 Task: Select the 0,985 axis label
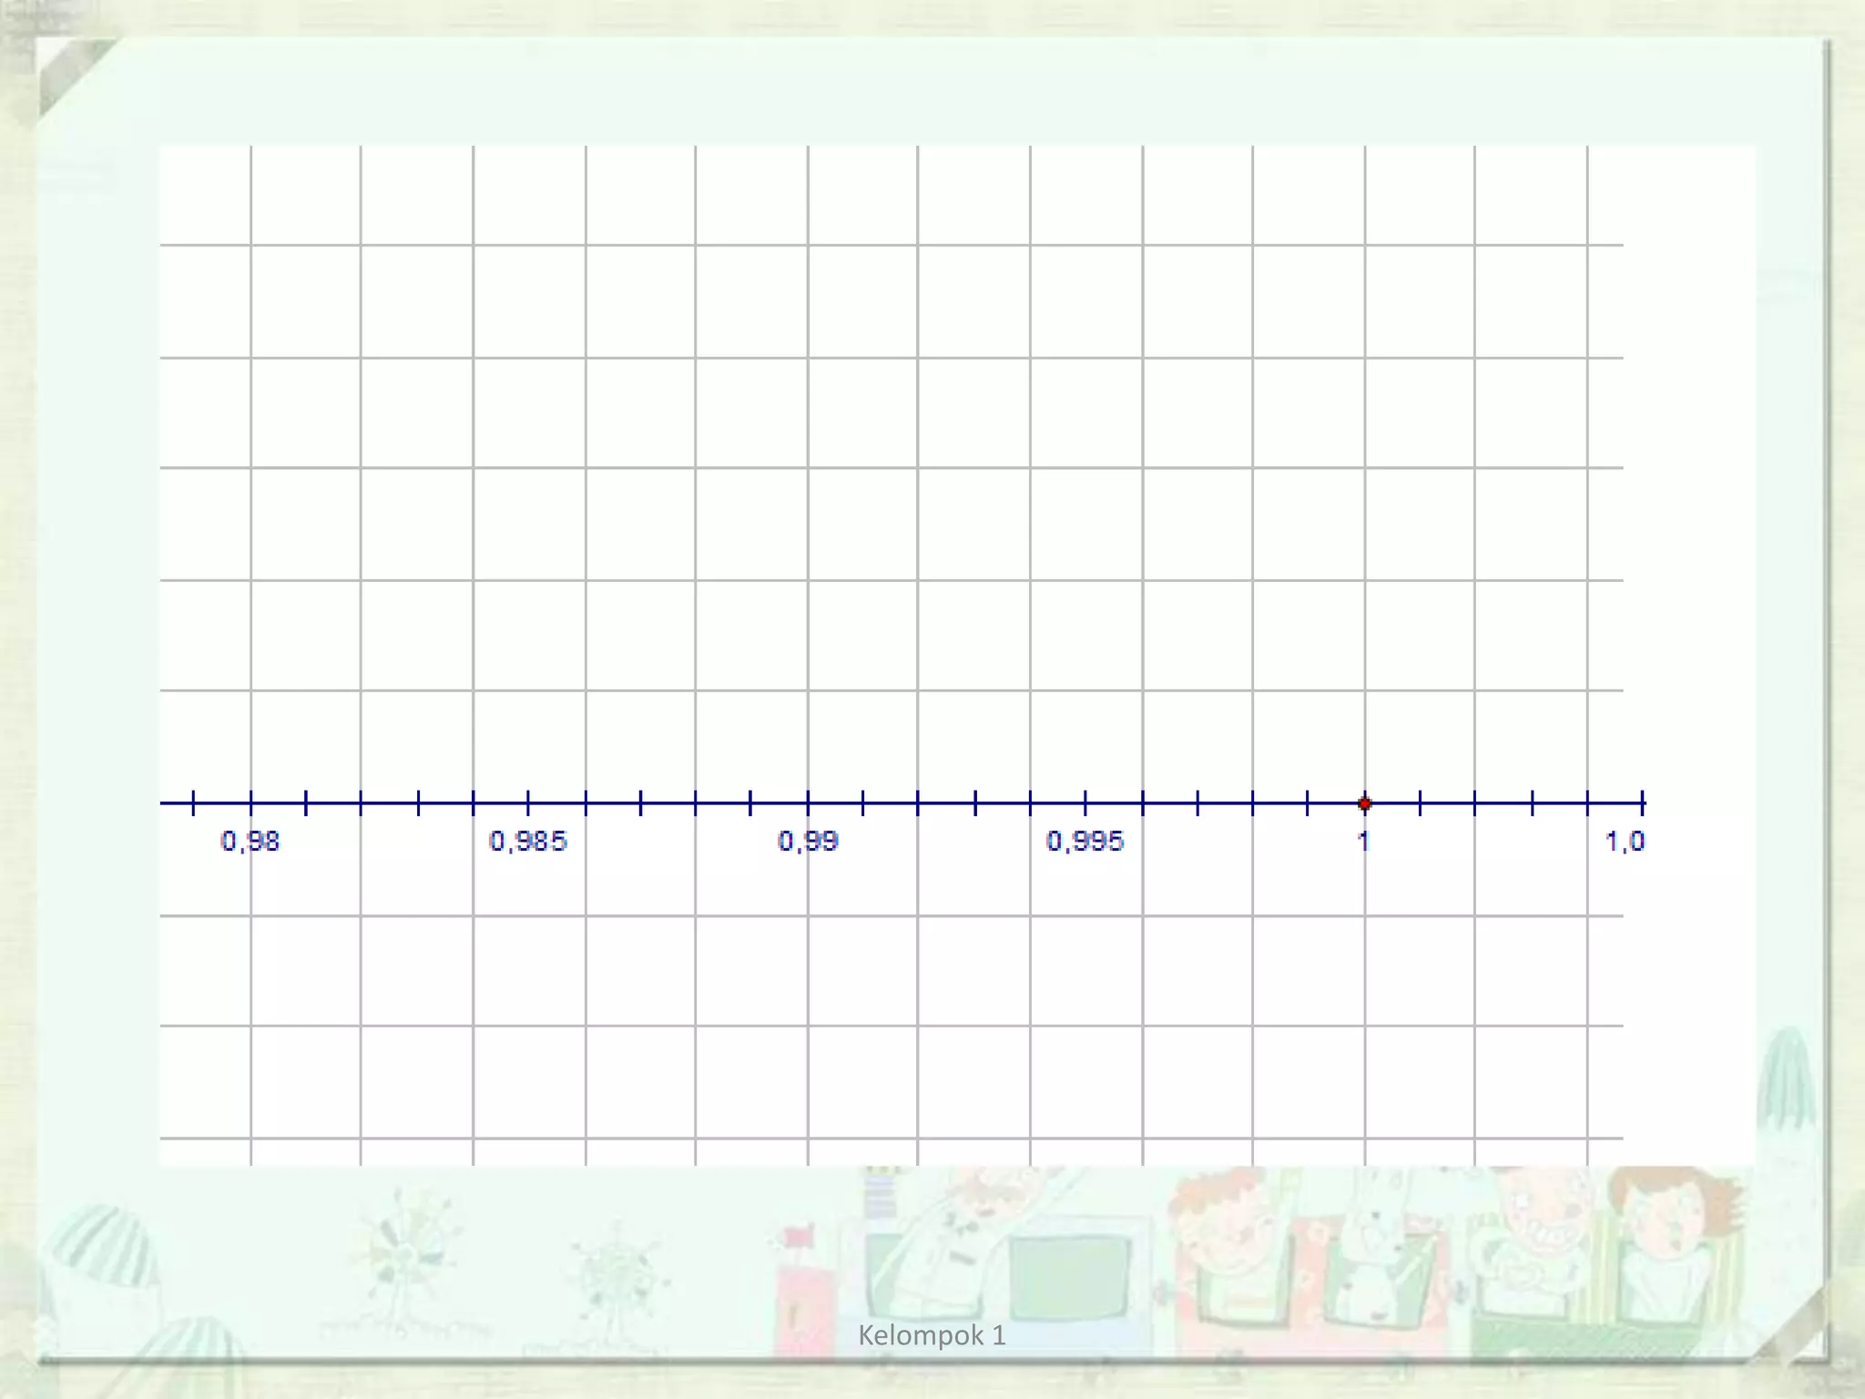click(528, 841)
